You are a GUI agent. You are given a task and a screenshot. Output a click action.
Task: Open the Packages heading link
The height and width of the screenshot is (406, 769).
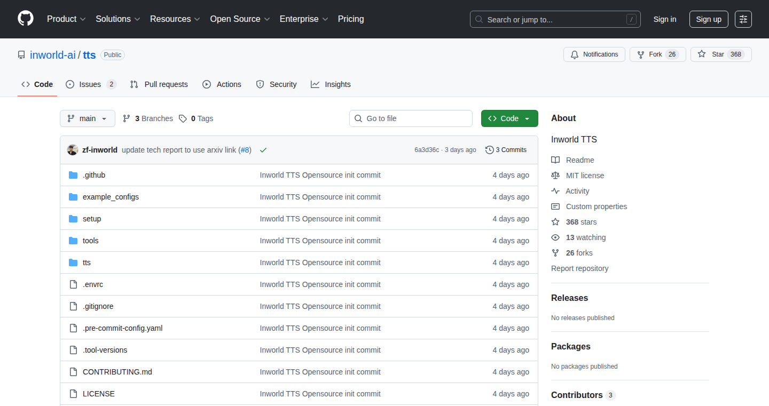571,346
